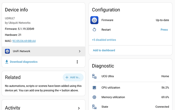The height and width of the screenshot is (110, 175).
Task: Click the CPU utilization label
Action: tap(111, 88)
